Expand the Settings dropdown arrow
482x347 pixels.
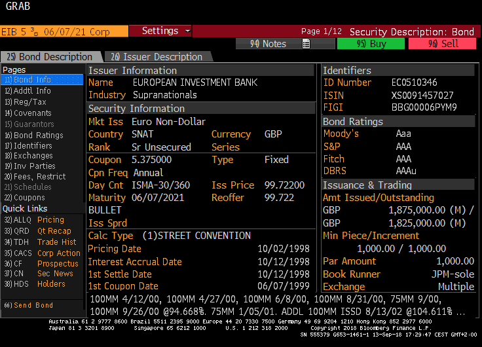187,31
